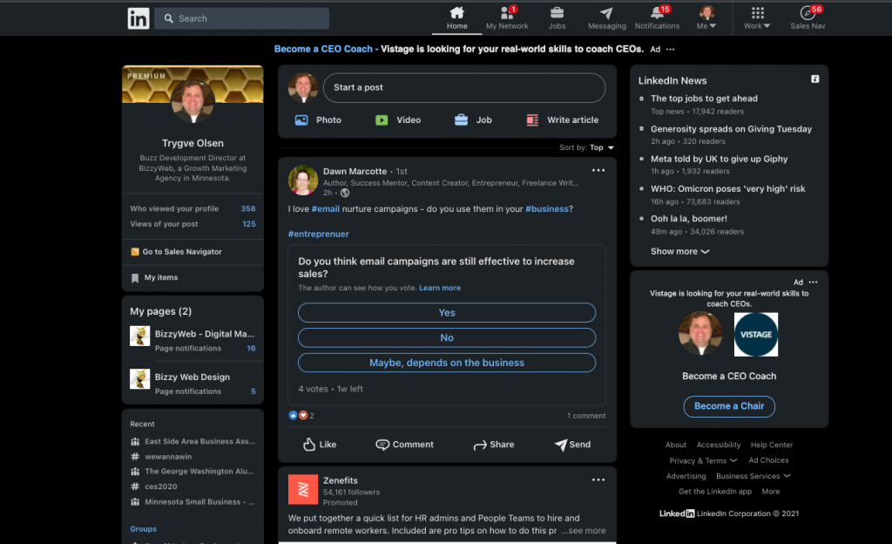View Views of your post 125
The image size is (892, 544).
coord(193,224)
